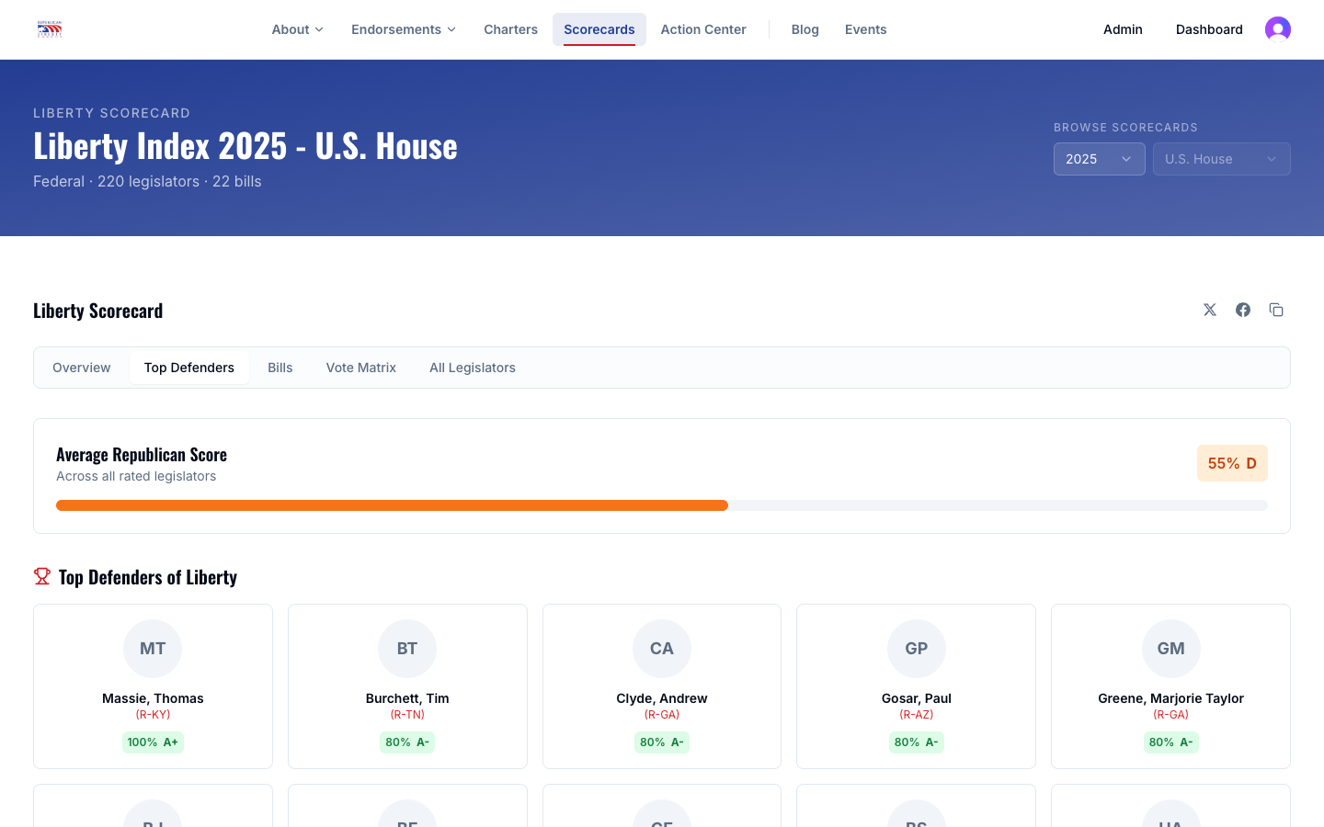Click the GM avatar for Marjorie Taylor Greene
Image resolution: width=1324 pixels, height=827 pixels.
pos(1170,649)
